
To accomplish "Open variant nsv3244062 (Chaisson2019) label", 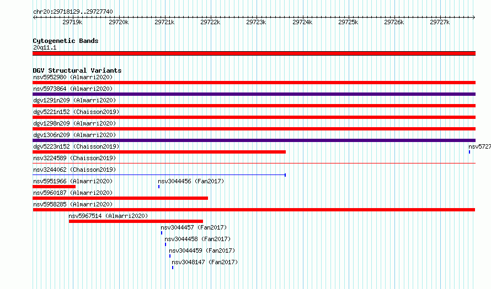I will (74, 170).
